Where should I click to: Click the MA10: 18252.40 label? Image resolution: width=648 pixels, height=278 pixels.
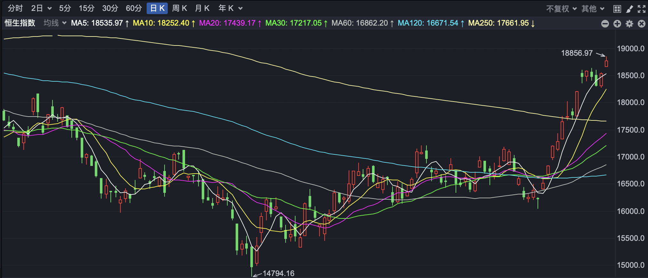[x=164, y=23]
